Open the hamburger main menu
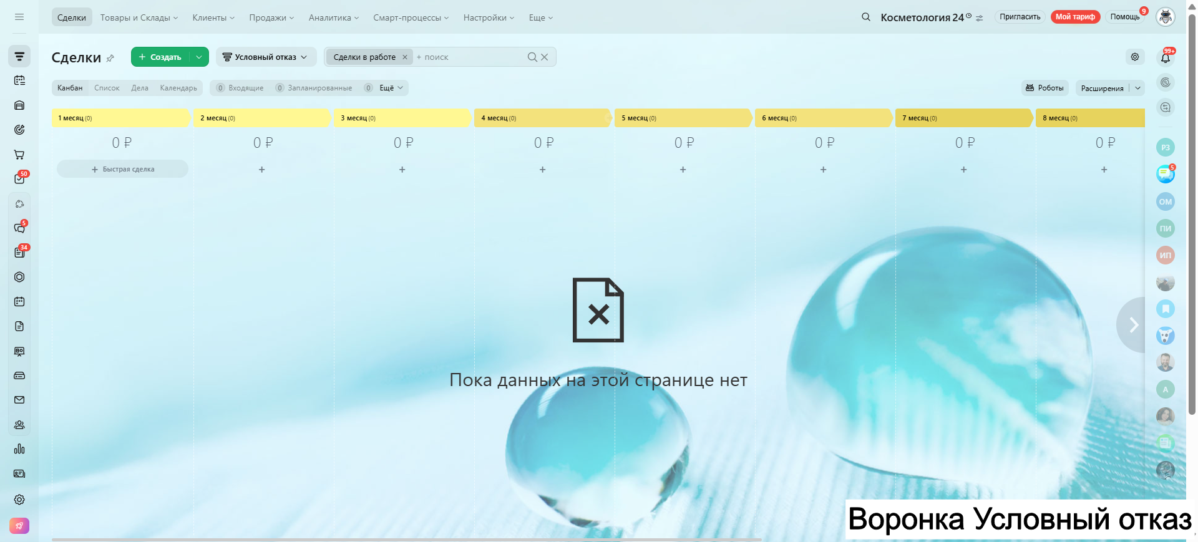1198x542 pixels. click(19, 17)
